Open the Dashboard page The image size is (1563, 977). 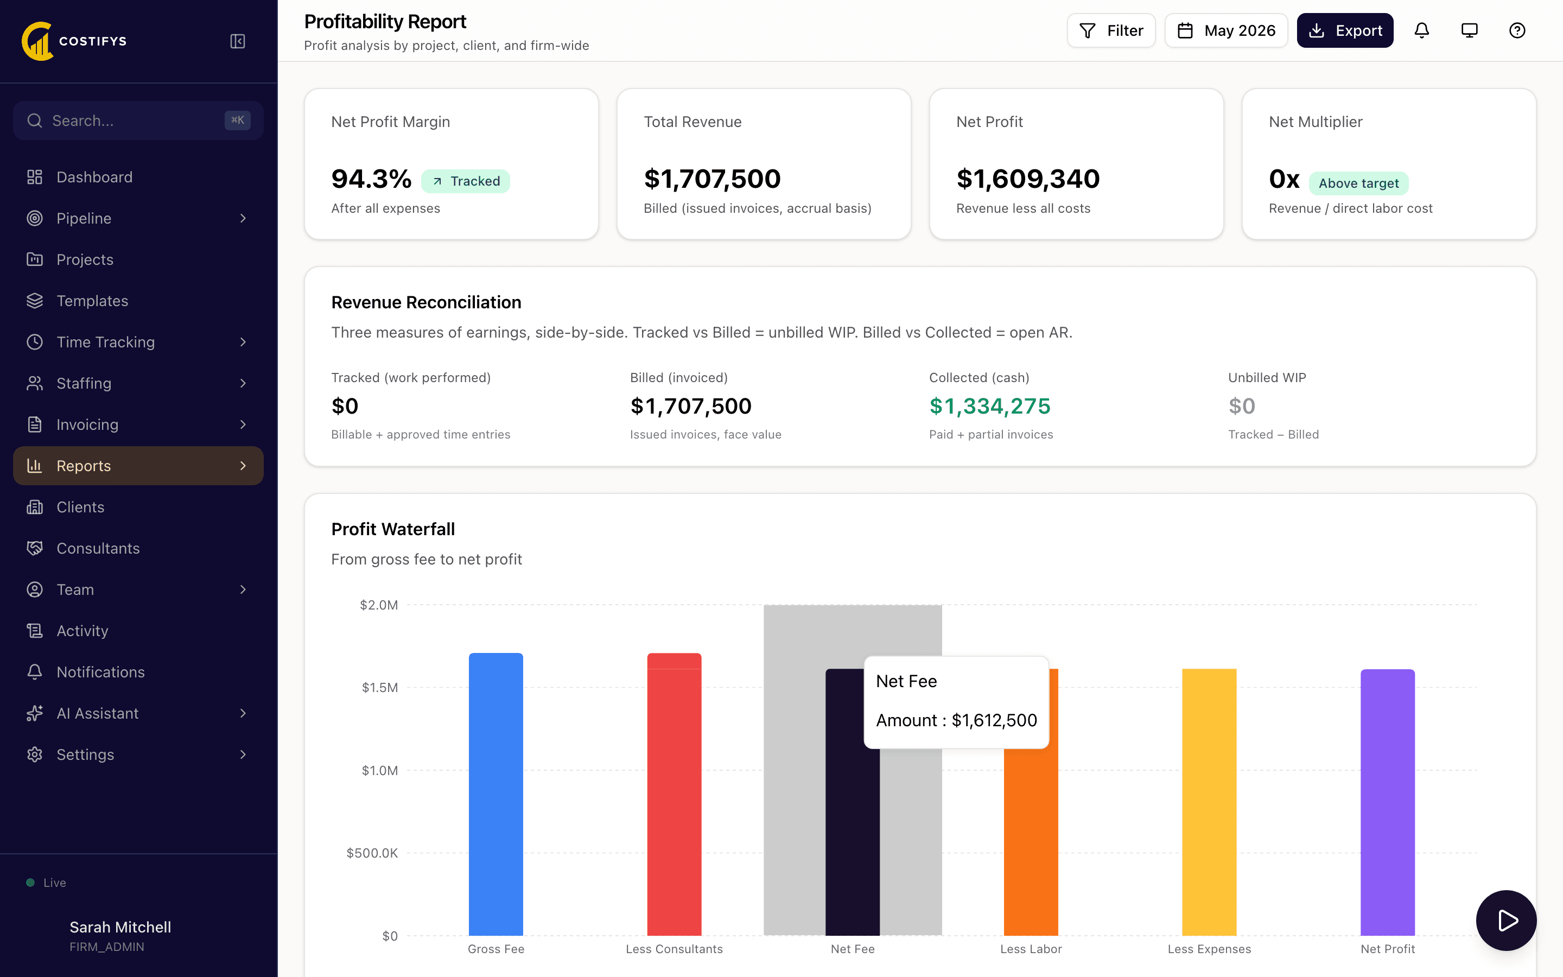pos(138,177)
